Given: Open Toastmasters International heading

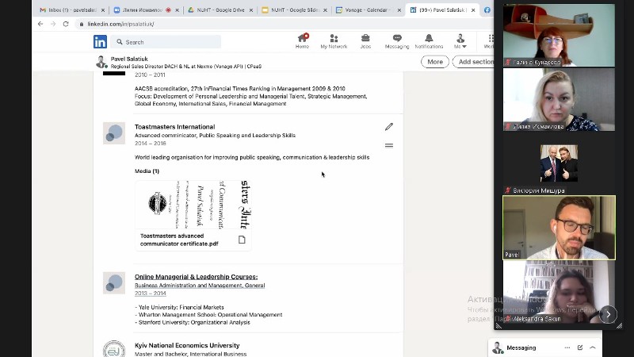Looking at the screenshot, I should point(174,127).
